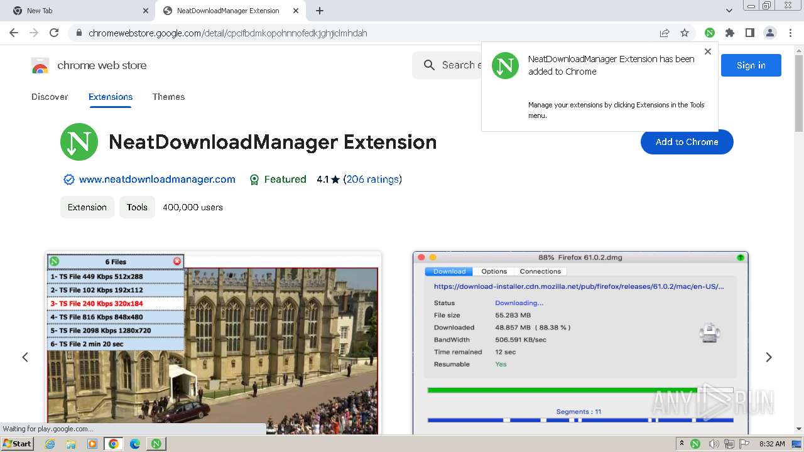Show hidden system tray icons
This screenshot has width=804, height=452.
click(682, 444)
